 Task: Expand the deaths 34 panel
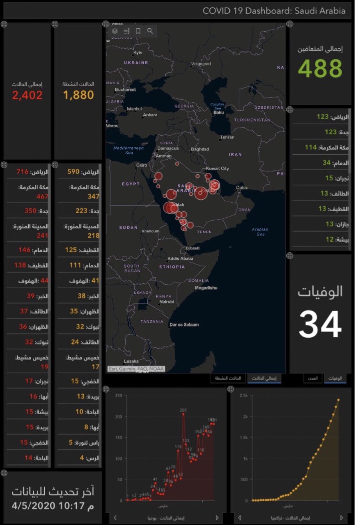coord(290,256)
